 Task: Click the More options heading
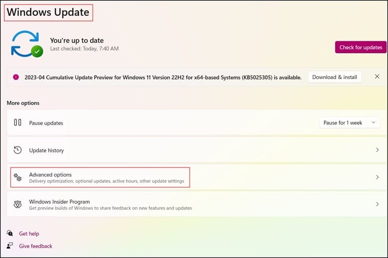click(23, 103)
